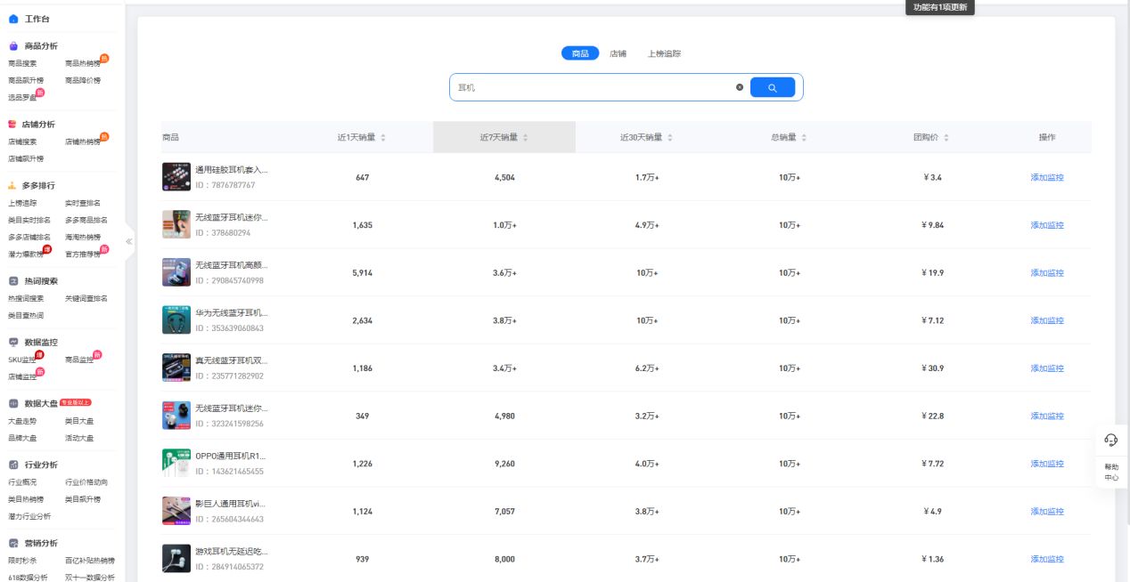The image size is (1130, 582).
Task: Open 大盘走势 in the sidebar
Action: click(x=22, y=421)
